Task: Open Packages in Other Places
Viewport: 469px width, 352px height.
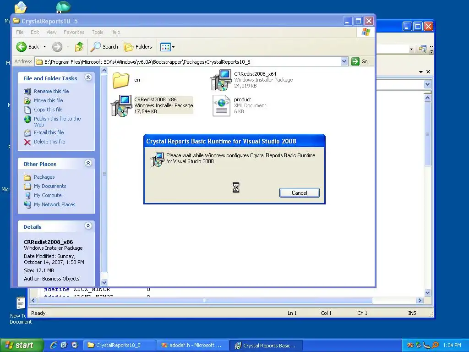Action: [x=44, y=177]
